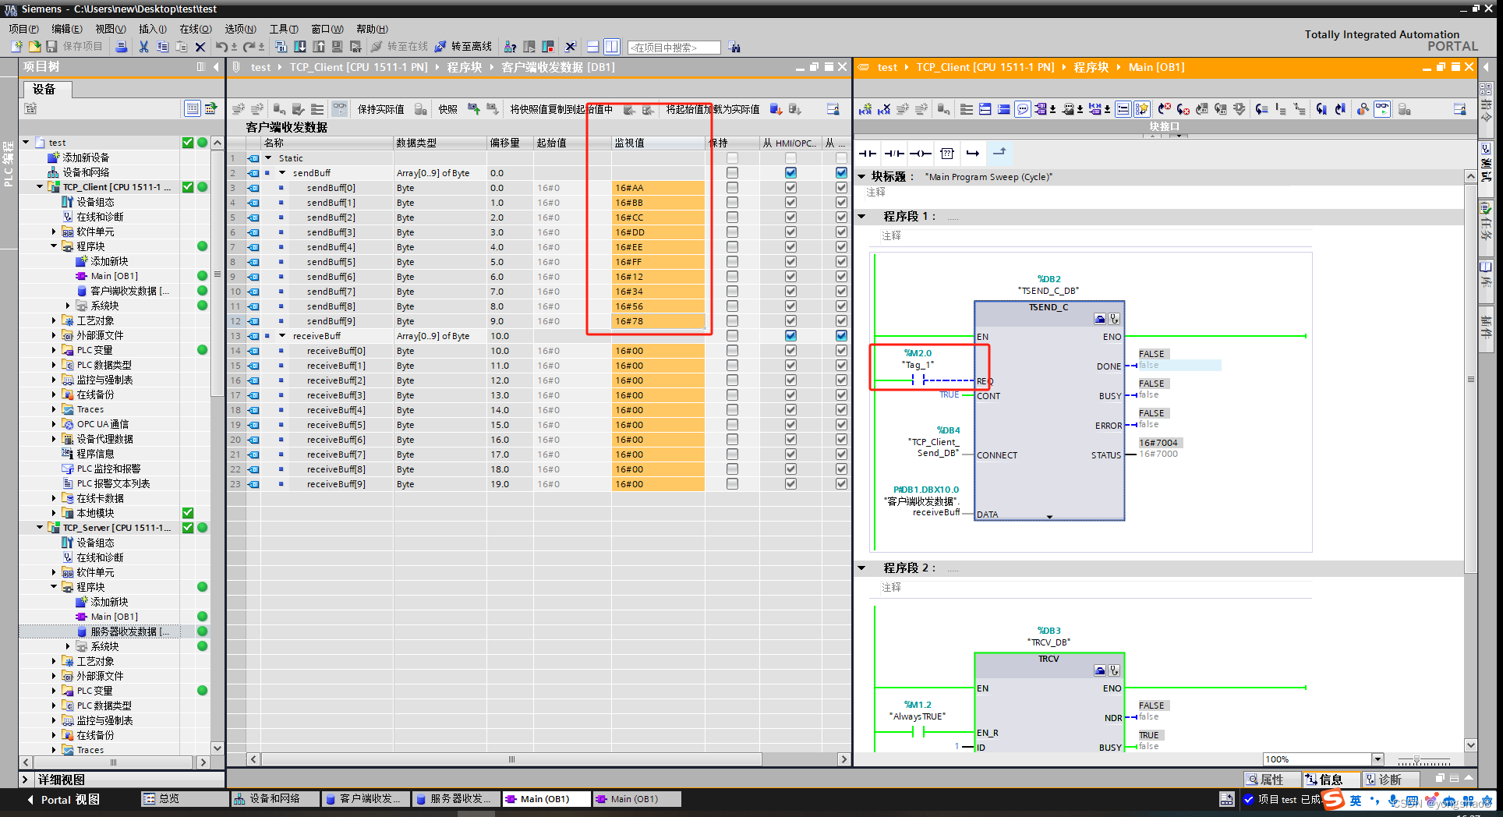
Task: Click the project tree vertical scrollbar
Action: click(217, 273)
